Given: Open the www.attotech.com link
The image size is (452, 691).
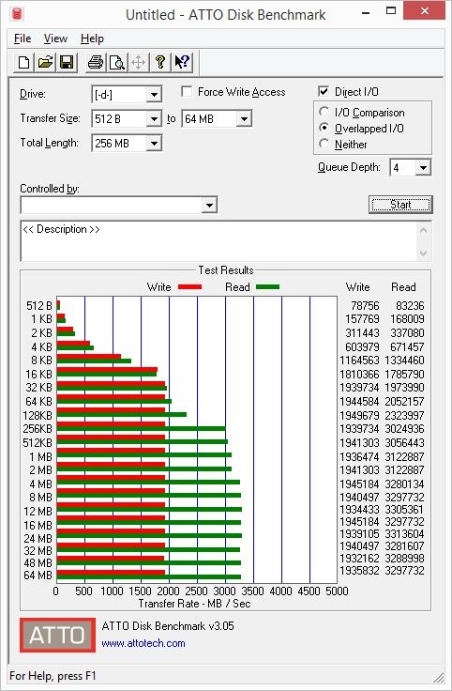Looking at the screenshot, I should 143,643.
